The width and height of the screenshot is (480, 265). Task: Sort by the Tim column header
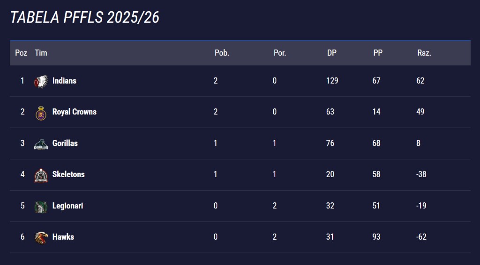click(x=41, y=53)
